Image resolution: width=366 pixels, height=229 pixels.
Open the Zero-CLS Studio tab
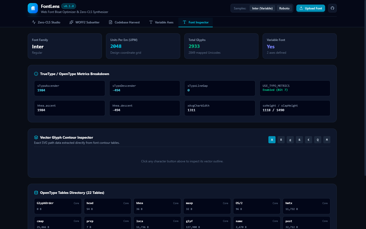point(46,22)
